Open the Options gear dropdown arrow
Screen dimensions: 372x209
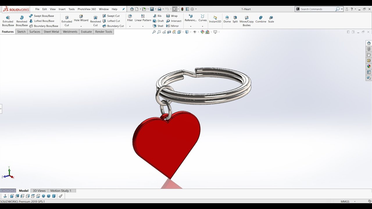196,9
